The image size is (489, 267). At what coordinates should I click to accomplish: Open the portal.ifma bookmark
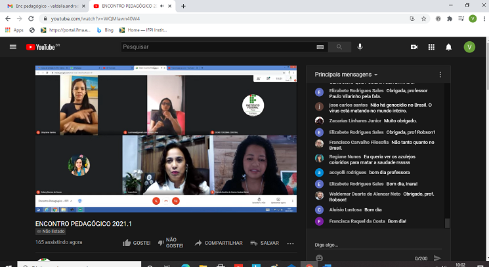pos(66,30)
